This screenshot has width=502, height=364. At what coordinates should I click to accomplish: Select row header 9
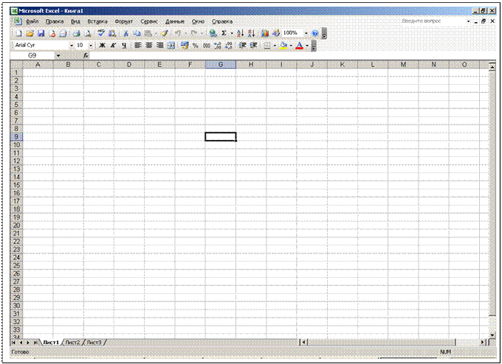click(16, 137)
